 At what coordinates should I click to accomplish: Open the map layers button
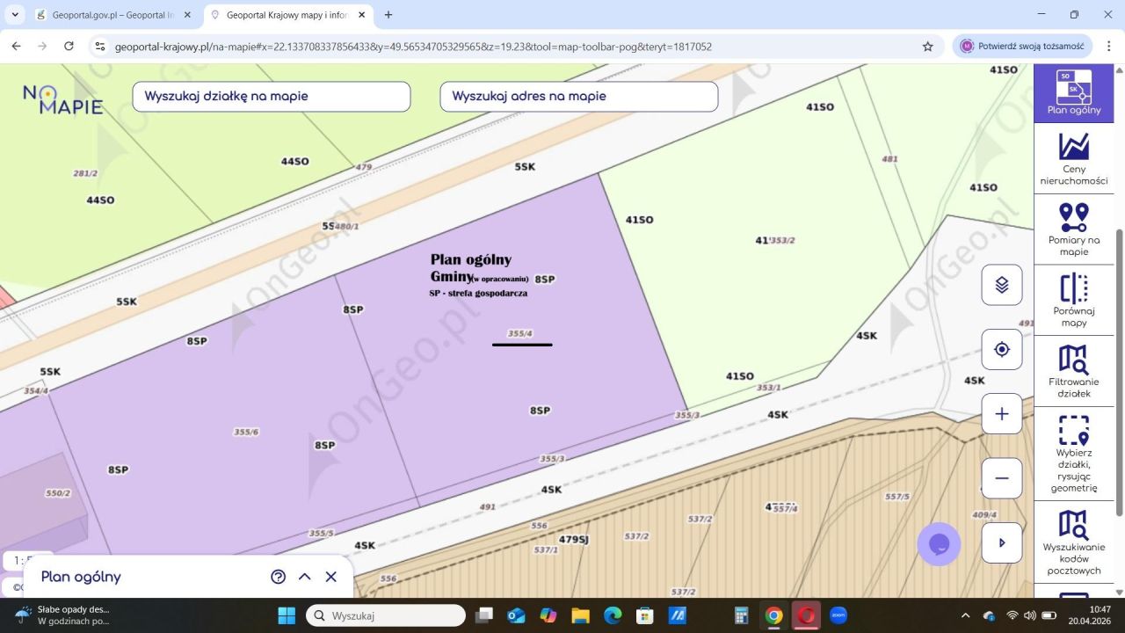tap(1001, 285)
